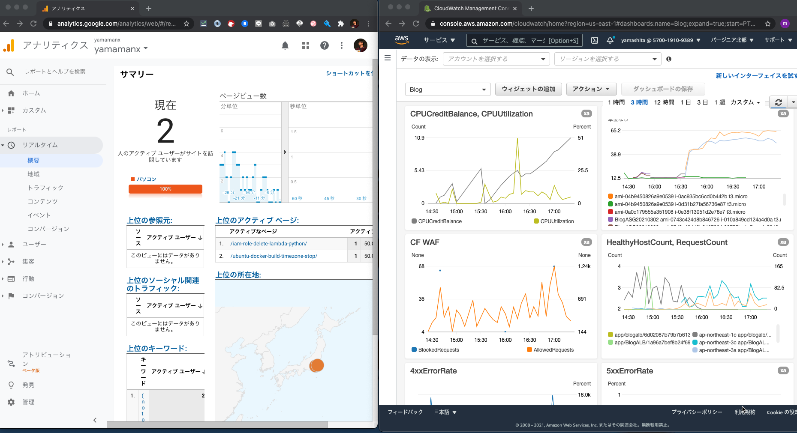Image resolution: width=797 pixels, height=433 pixels.
Task: Open the Google apps grid icon
Action: coord(306,45)
